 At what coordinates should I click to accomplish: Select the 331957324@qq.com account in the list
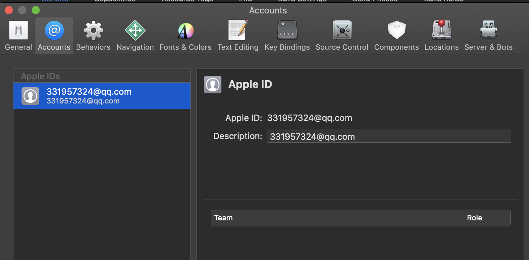coord(102,96)
